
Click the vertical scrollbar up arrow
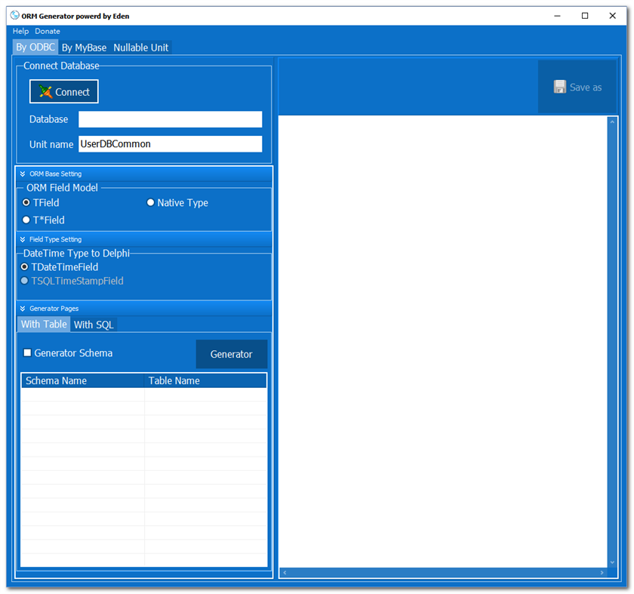click(x=612, y=122)
